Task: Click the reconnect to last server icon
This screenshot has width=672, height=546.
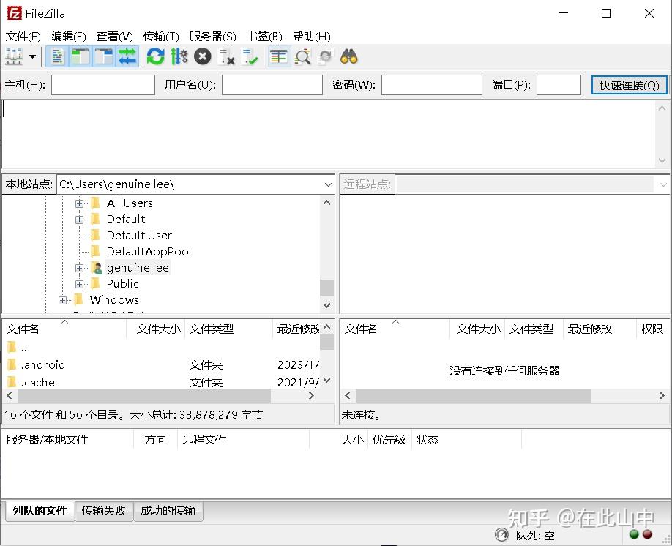Action: 250,56
